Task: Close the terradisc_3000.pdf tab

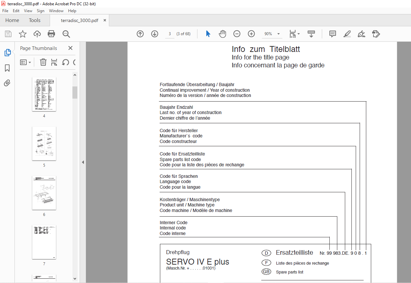Action: click(105, 20)
